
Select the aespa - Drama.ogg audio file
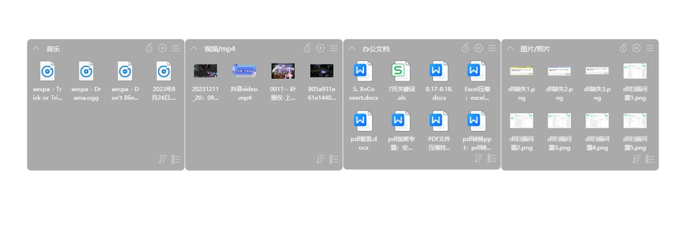point(86,71)
